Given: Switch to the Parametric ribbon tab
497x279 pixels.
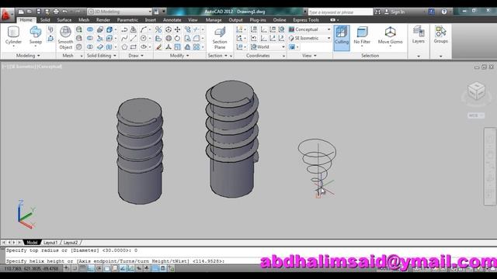Looking at the screenshot, I should (x=127, y=20).
